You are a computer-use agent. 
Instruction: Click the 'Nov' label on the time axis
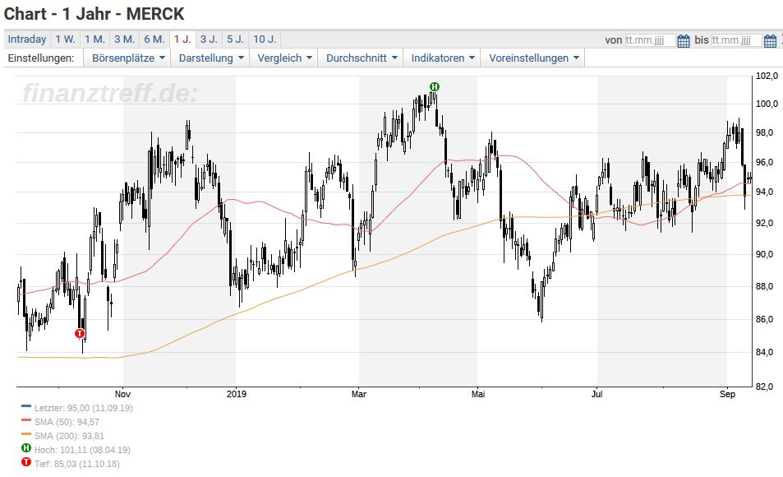point(123,394)
